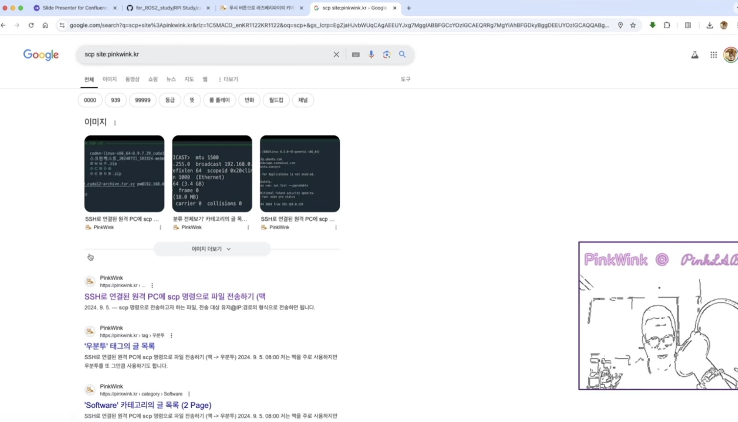Viewport: 738px width, 422px height.
Task: Click the on-screen keyboard icon
Action: pos(355,54)
